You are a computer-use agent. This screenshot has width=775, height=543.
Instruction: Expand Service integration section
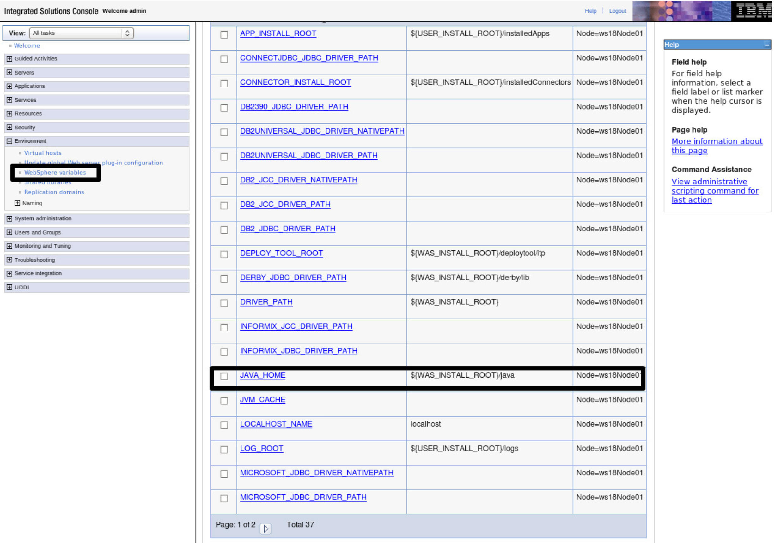[x=9, y=274]
